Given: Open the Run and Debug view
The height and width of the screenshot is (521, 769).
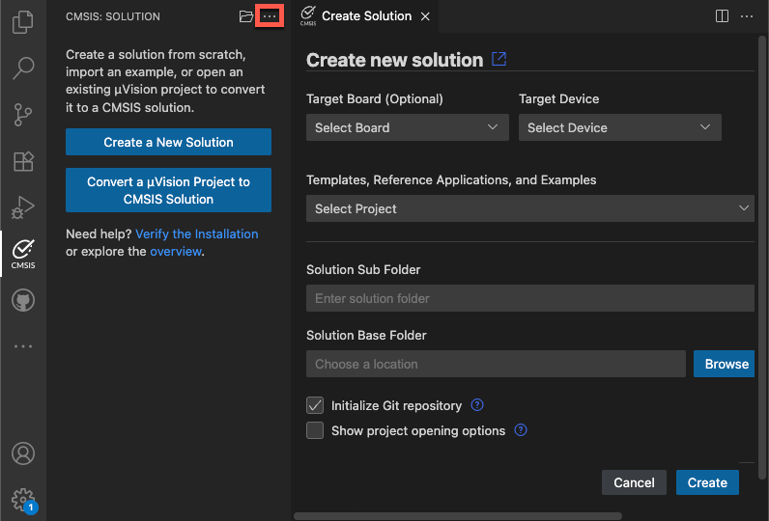Looking at the screenshot, I should [x=23, y=207].
